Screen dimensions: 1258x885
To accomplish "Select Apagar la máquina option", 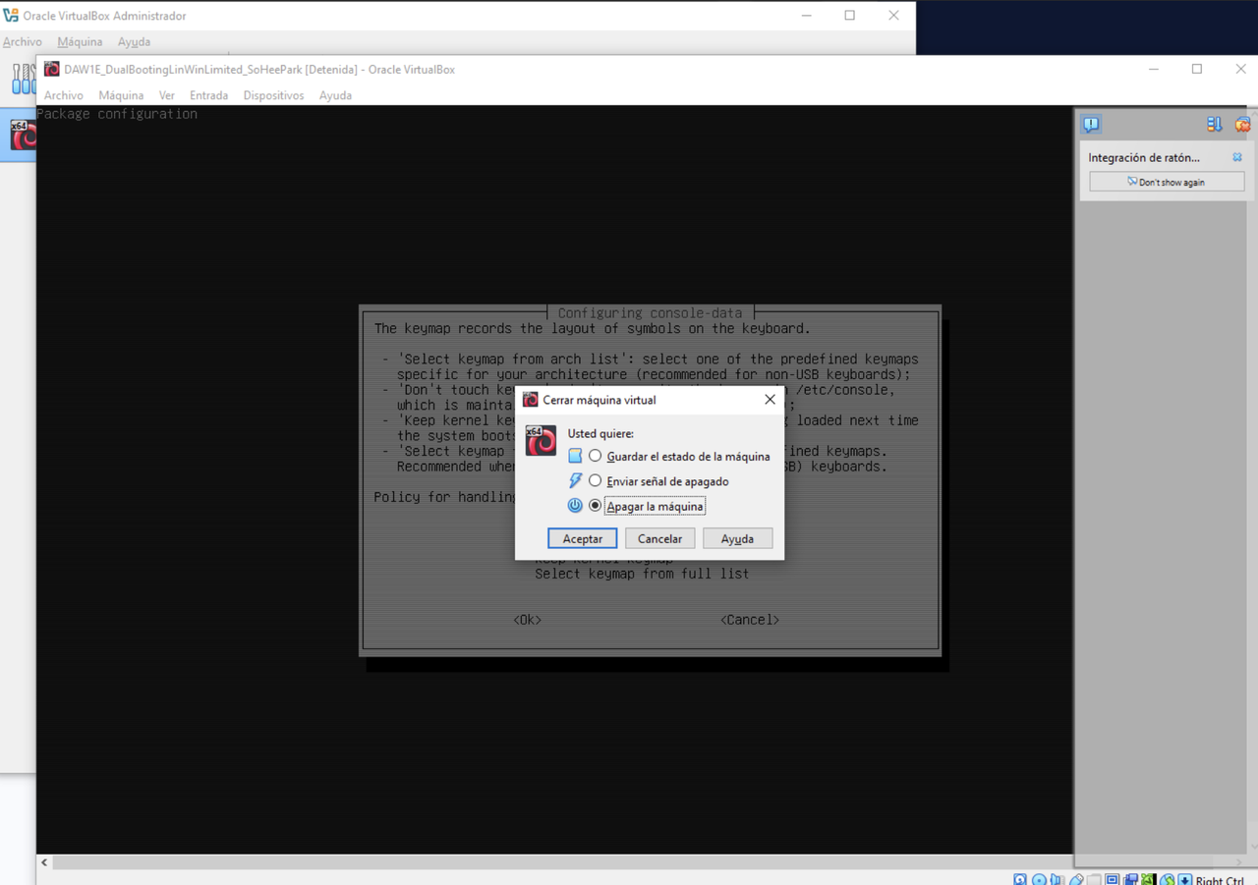I will [x=597, y=505].
